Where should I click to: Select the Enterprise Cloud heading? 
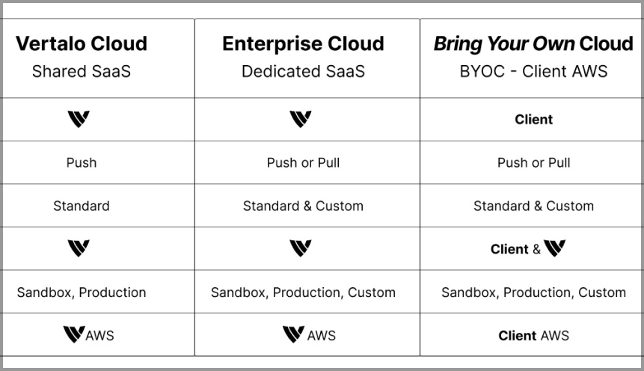point(303,43)
